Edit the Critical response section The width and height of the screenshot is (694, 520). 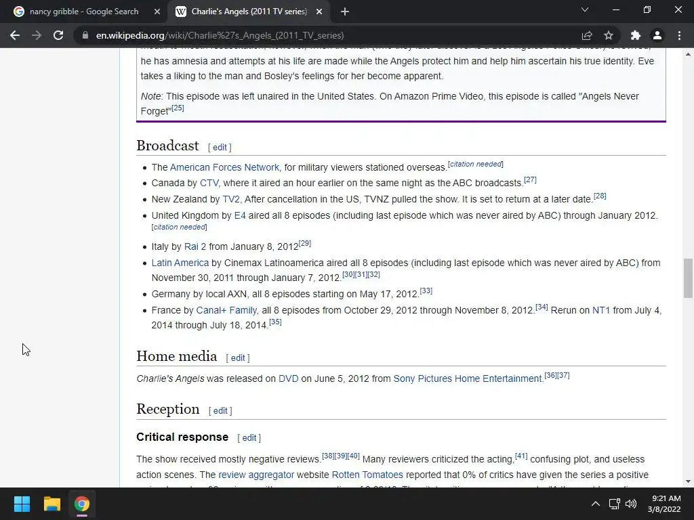249,438
